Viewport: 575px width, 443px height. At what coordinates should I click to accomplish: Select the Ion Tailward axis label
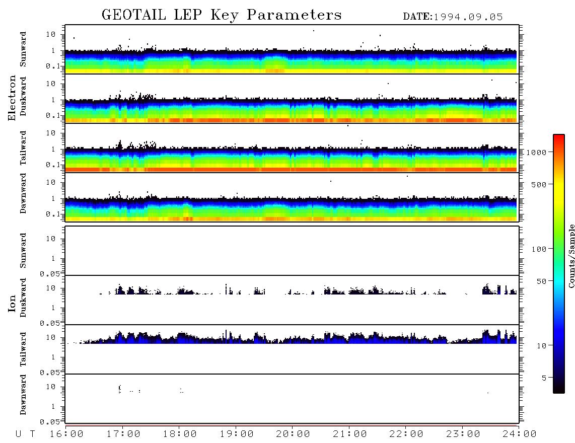(x=23, y=349)
